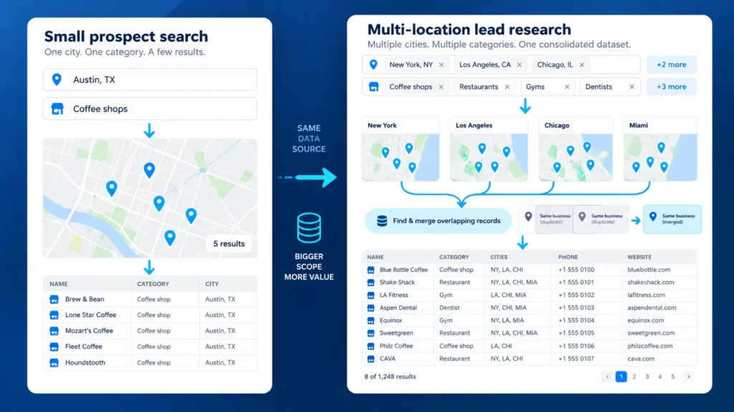Open the equinox.com website link
Screen dimensions: 734x412
(x=646, y=321)
